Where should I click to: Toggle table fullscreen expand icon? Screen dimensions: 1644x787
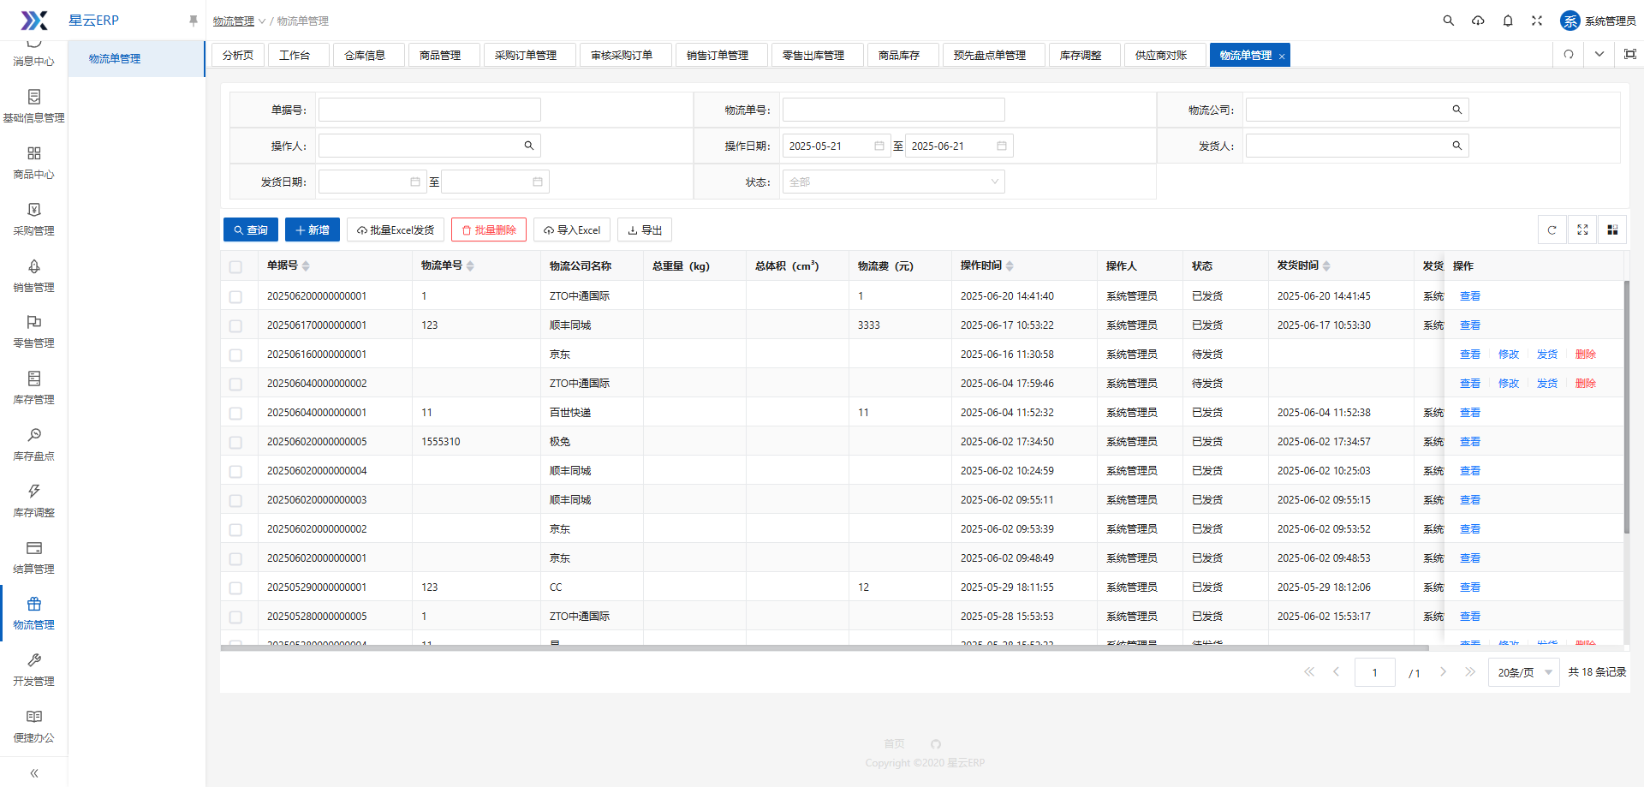1582,230
